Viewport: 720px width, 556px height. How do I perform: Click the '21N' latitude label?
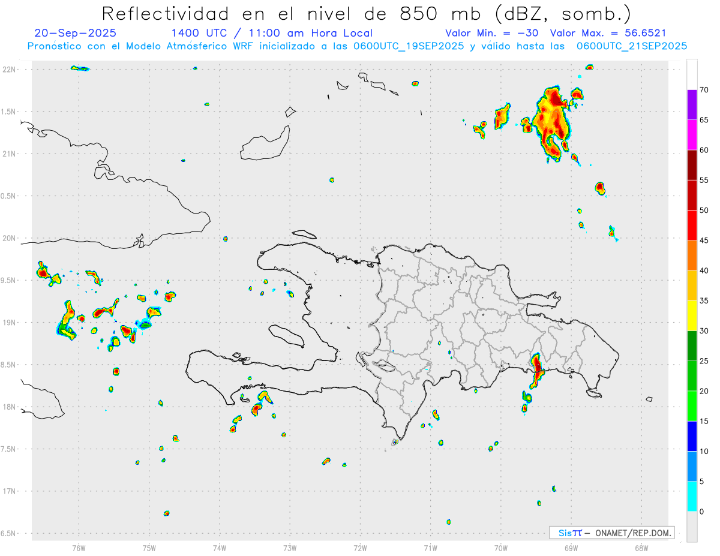[x=9, y=154]
